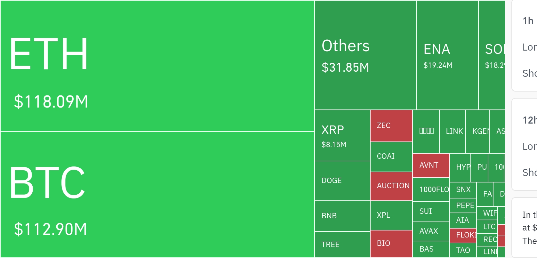Select the SNX tile

463,190
